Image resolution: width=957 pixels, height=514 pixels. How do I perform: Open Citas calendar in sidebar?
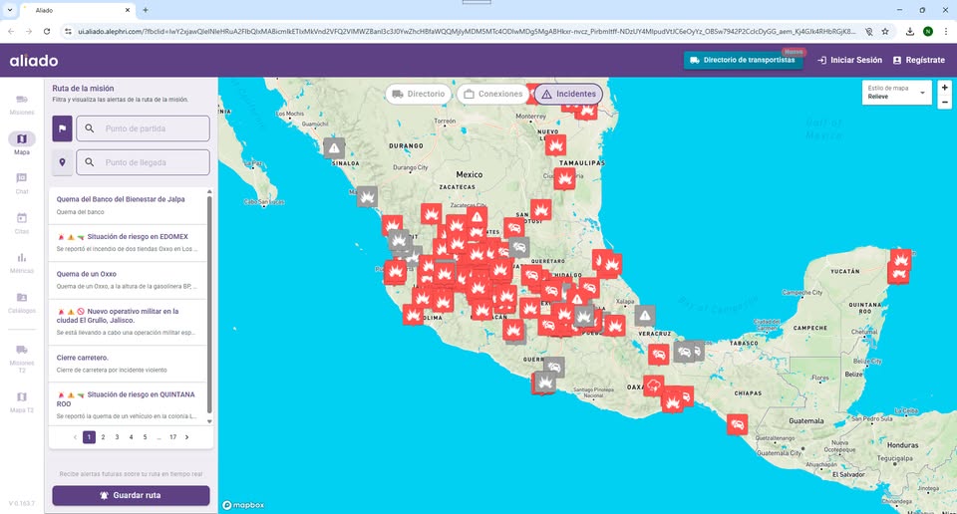22,222
